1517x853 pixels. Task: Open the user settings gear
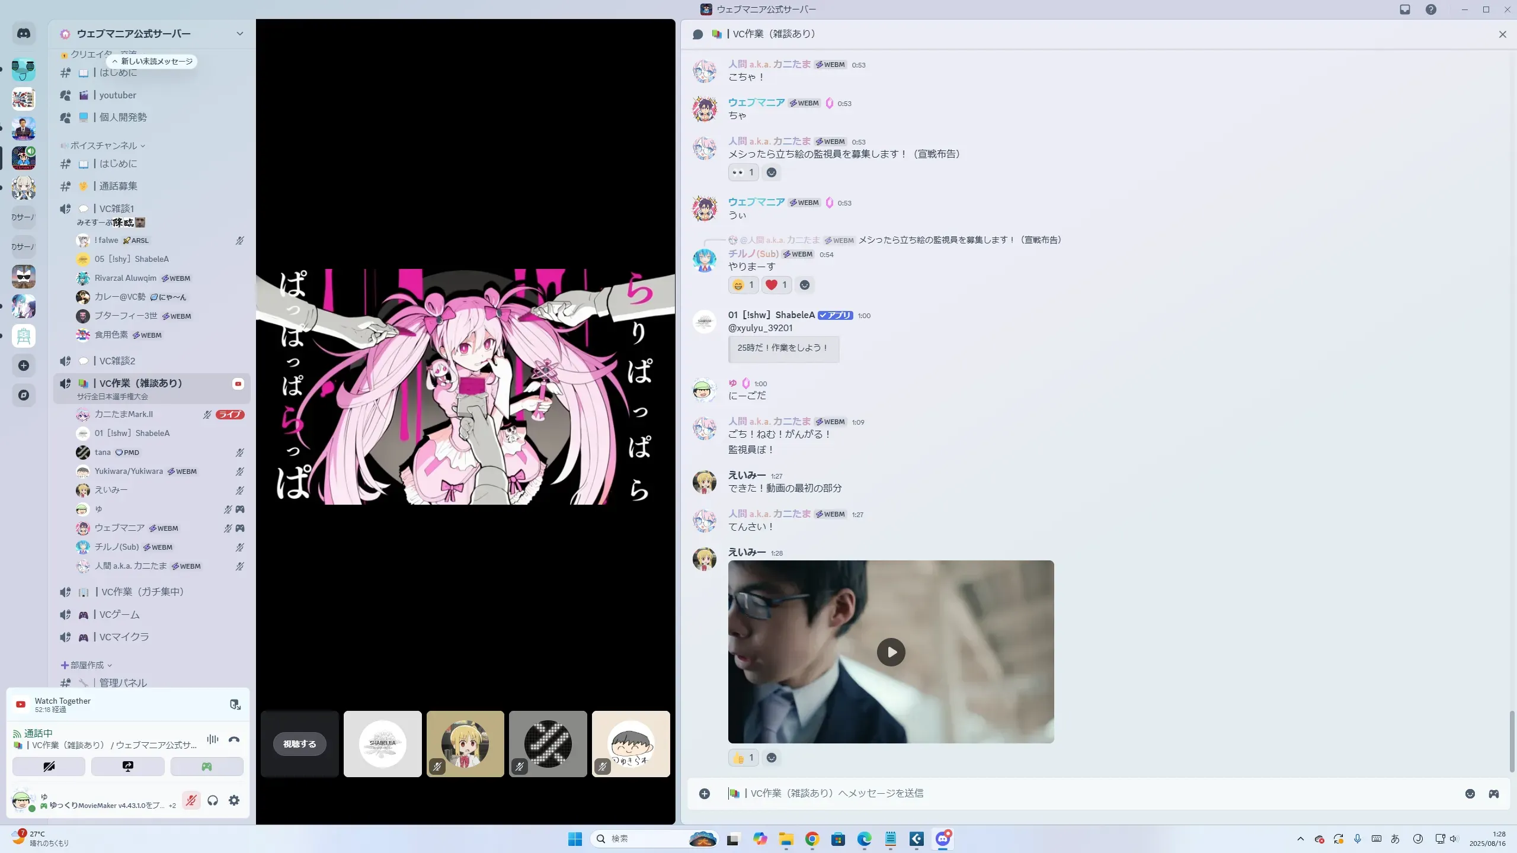pos(234,801)
